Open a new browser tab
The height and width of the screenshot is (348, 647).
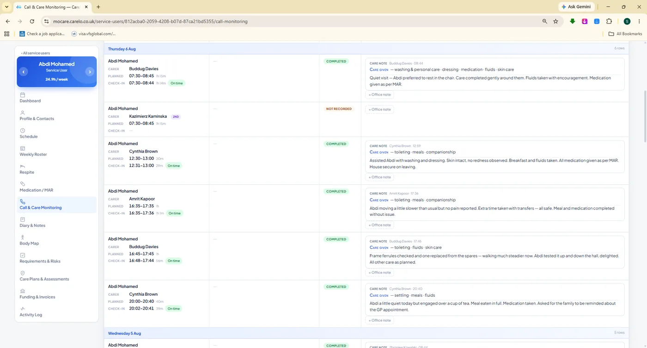click(98, 7)
